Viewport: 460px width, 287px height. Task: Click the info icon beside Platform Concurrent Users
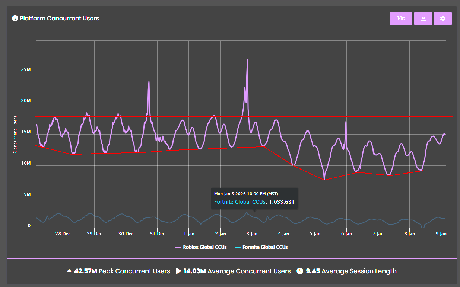click(x=15, y=18)
